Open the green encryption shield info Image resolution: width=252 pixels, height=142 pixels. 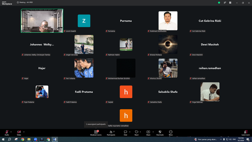tap(219, 3)
